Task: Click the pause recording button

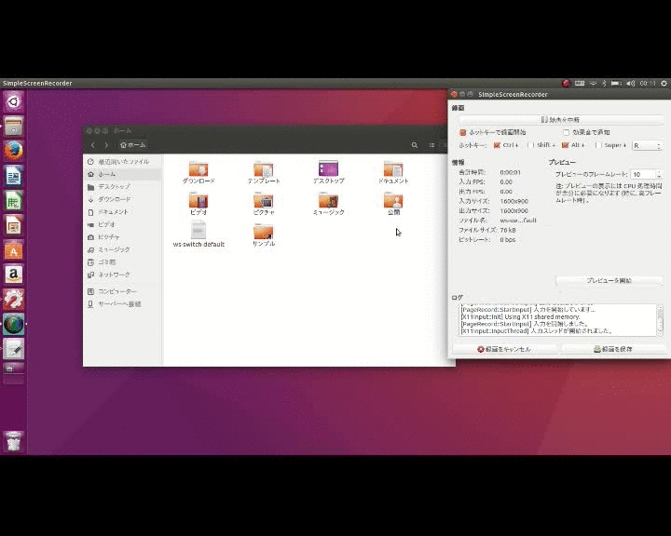Action: coord(561,120)
